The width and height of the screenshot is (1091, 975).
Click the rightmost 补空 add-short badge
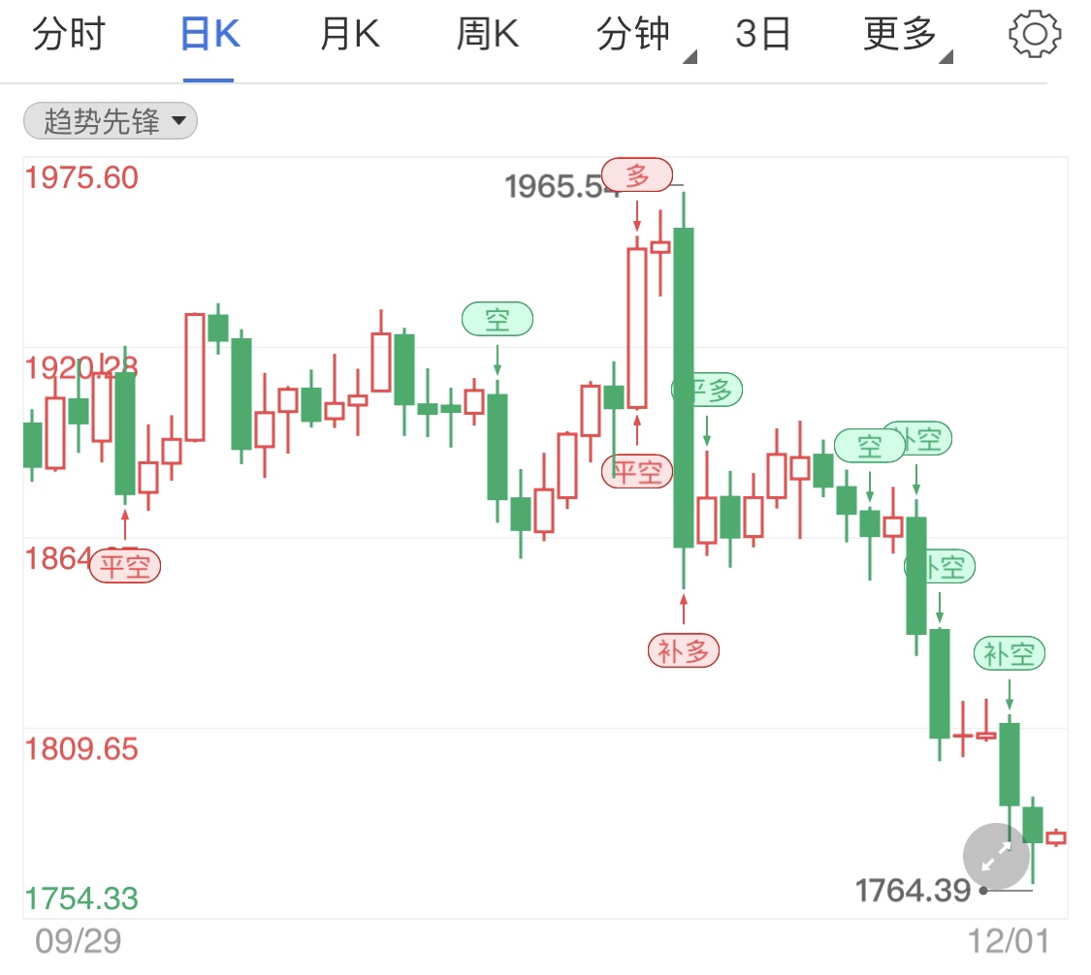1009,653
